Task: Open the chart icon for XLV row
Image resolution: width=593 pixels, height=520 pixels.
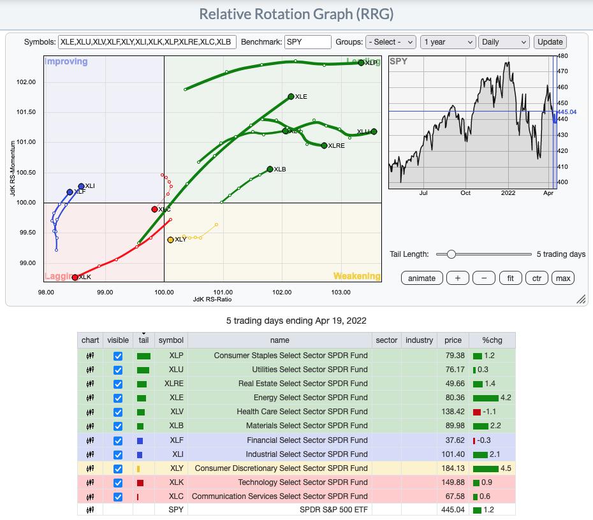Action: tap(90, 412)
